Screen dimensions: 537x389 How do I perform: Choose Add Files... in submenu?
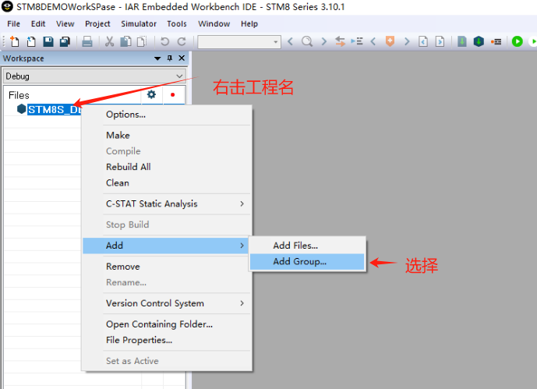[307, 246]
